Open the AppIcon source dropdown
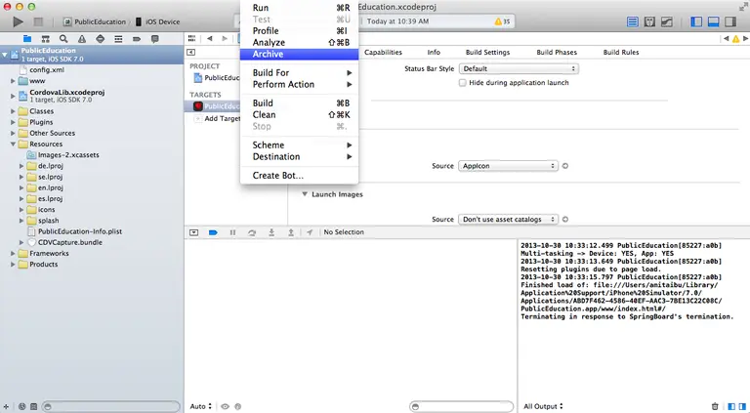This screenshot has width=750, height=413. (508, 166)
